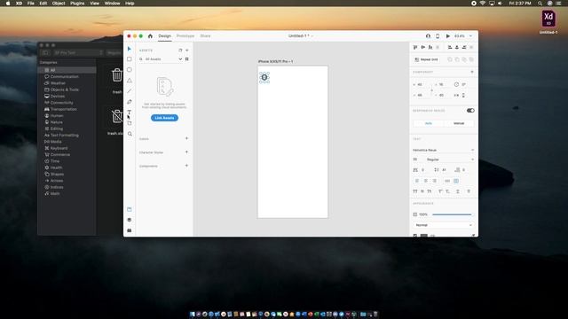Add a new color asset
568x319 pixels.
(x=186, y=138)
